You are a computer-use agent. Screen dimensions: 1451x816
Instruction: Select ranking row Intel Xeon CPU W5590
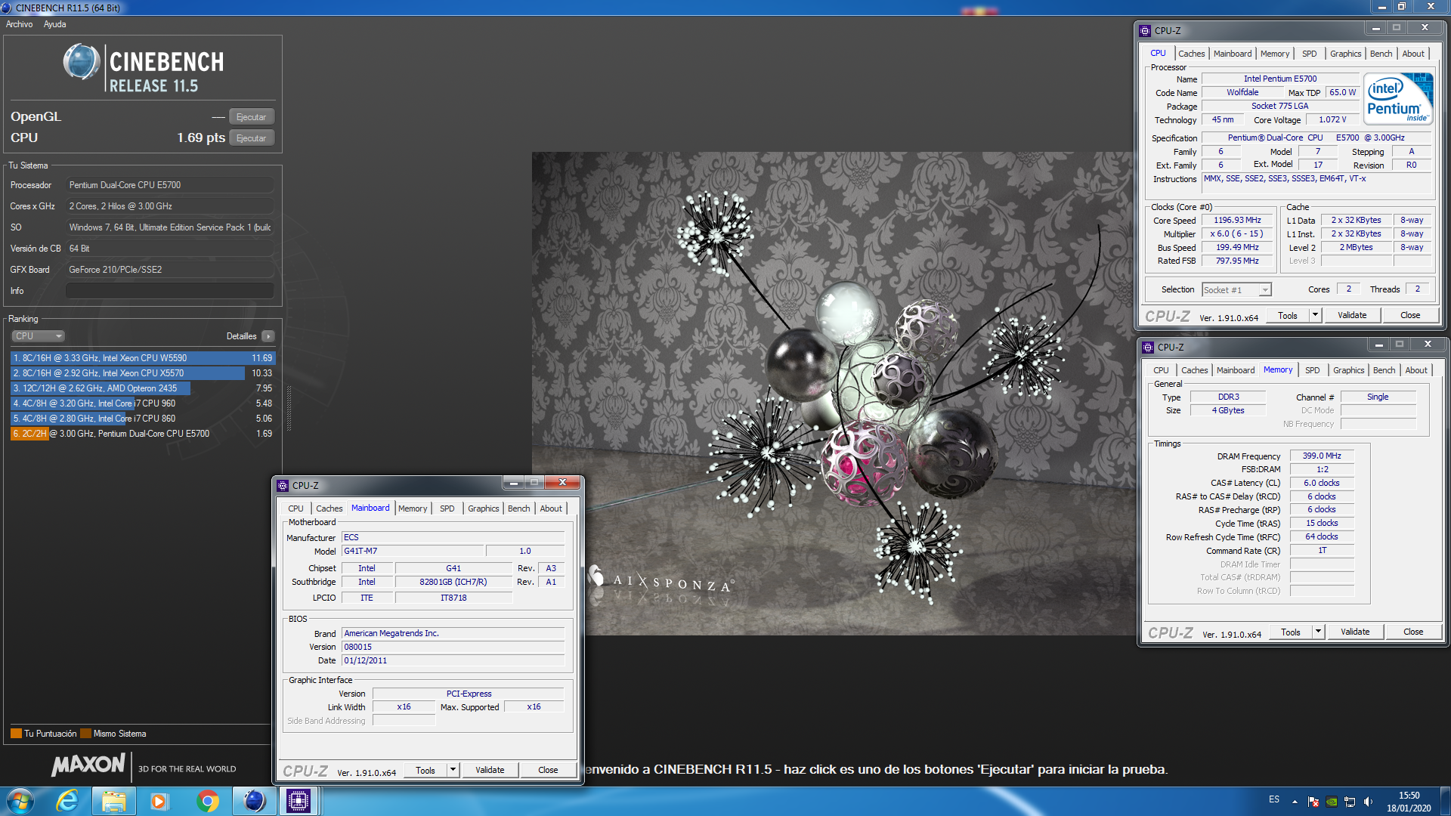[143, 358]
